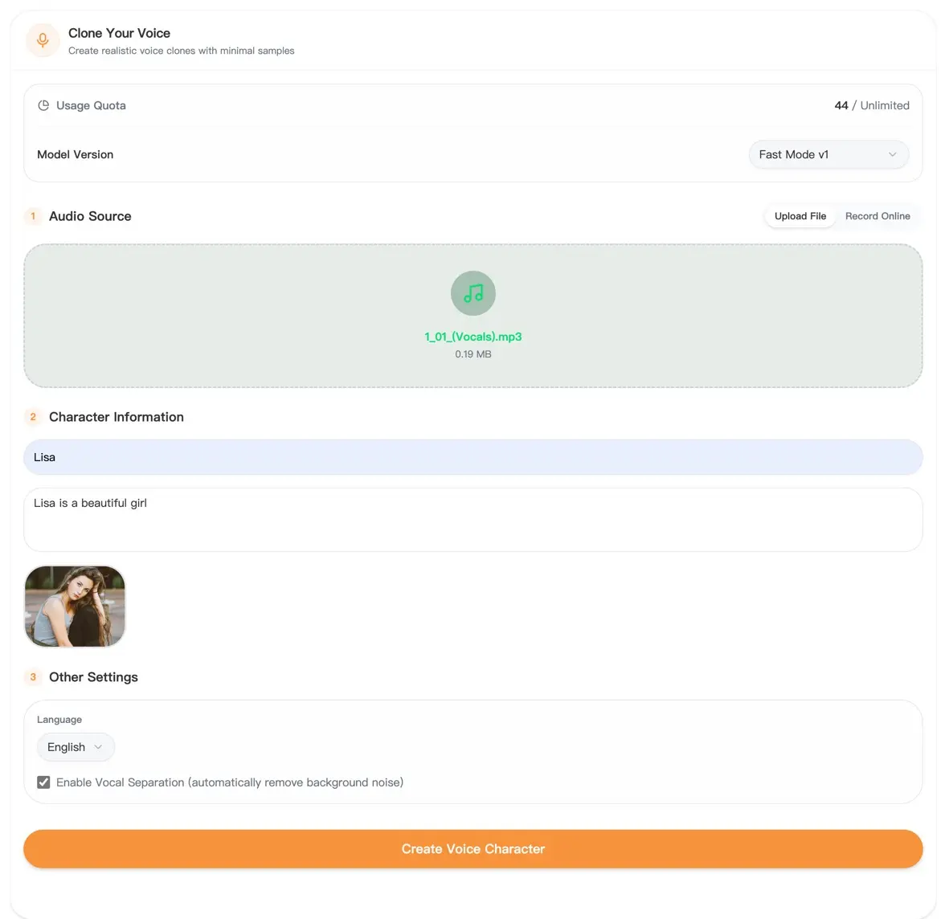Disable the Enable Vocal Separation checkbox
Image resolution: width=945 pixels, height=919 pixels.
tap(43, 782)
